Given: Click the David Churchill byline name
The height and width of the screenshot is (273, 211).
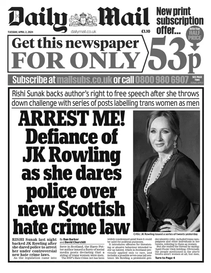Looking at the screenshot, I should tap(75, 242).
